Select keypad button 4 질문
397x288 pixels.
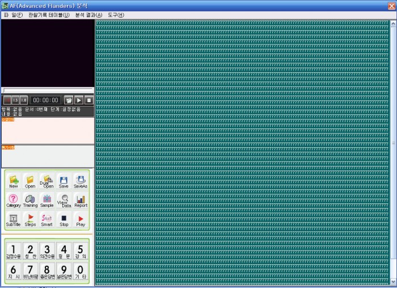point(64,251)
